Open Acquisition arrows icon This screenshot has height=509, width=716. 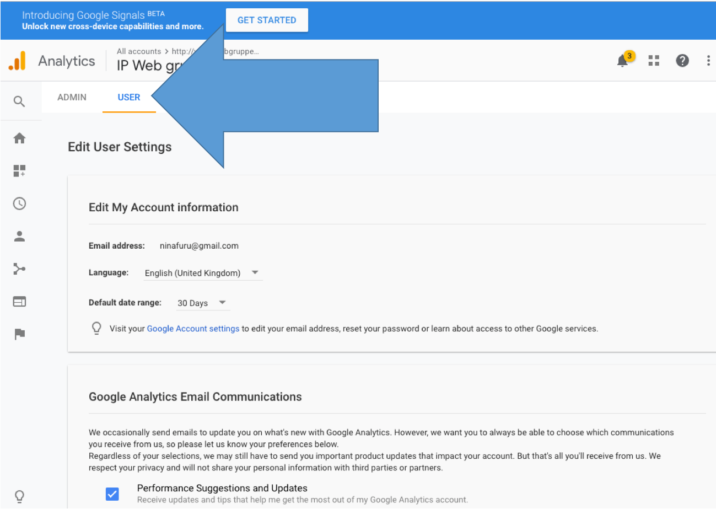point(19,269)
